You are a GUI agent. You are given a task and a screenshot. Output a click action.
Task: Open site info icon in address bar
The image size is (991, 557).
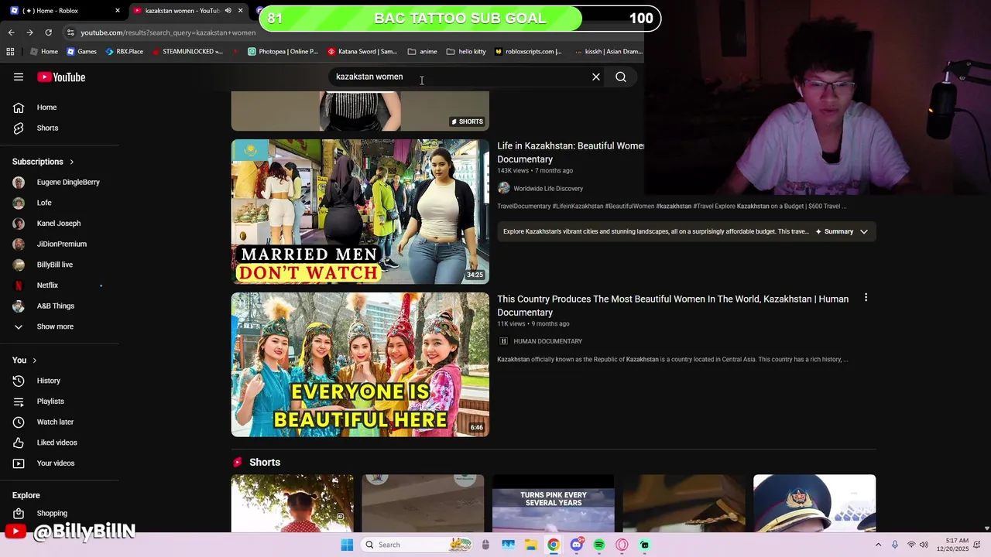point(70,32)
